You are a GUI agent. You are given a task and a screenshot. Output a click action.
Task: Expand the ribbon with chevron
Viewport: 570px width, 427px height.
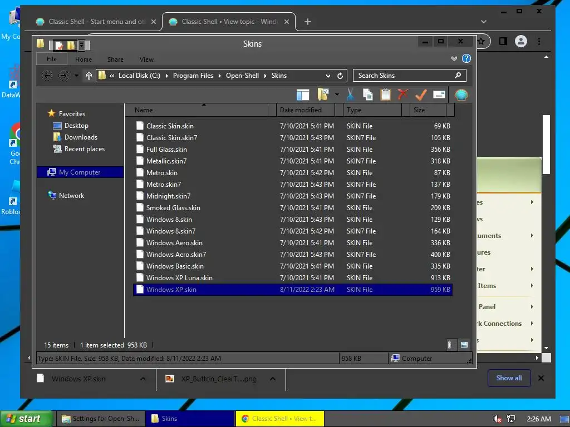pyautogui.click(x=454, y=58)
